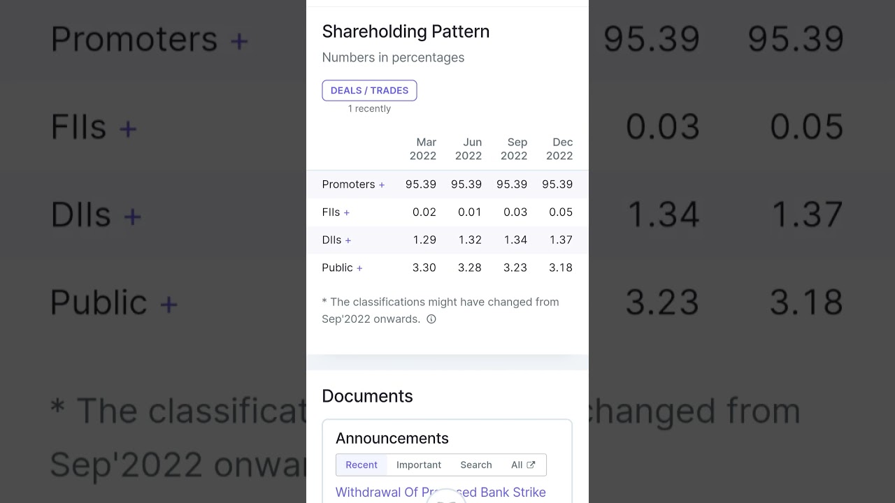895x503 pixels.
Task: Select the Recent announcements tab
Action: [361, 465]
